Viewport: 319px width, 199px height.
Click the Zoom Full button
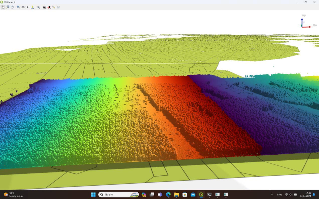coord(8,7)
